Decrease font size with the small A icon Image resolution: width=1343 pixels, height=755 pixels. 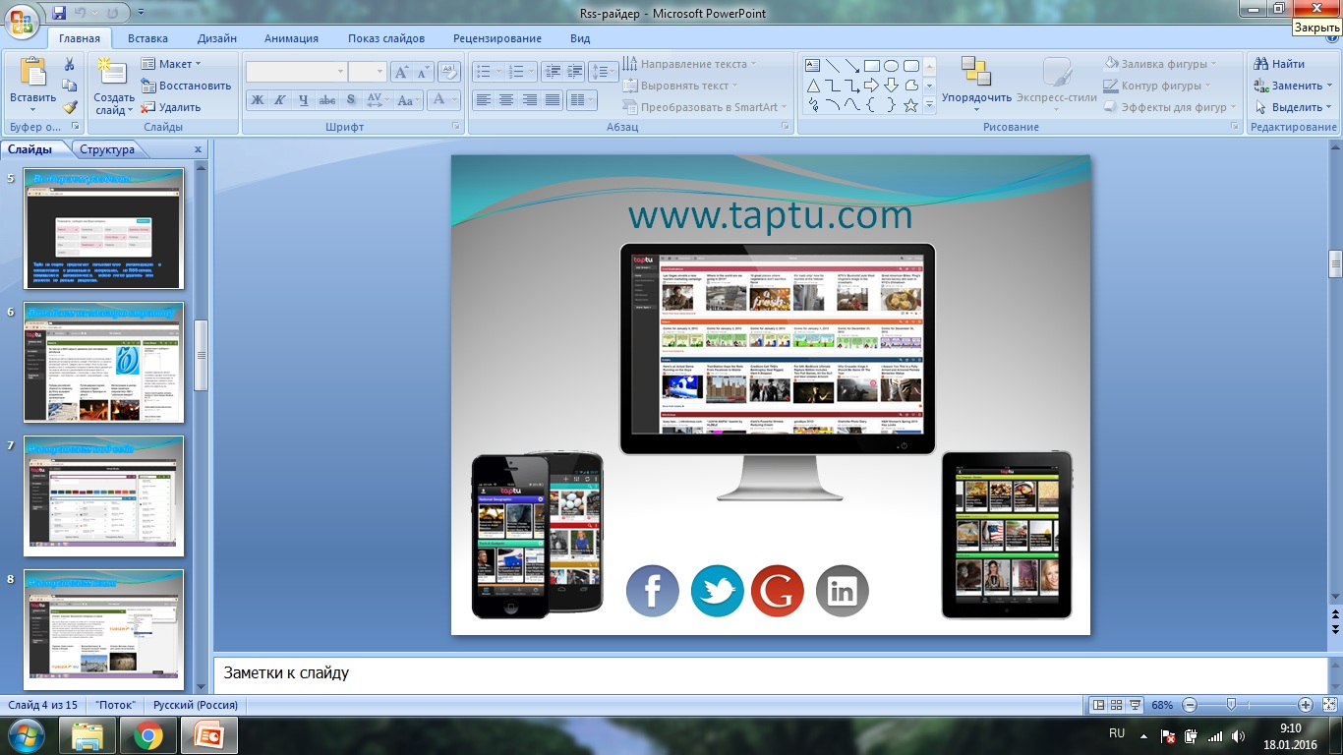[x=424, y=72]
